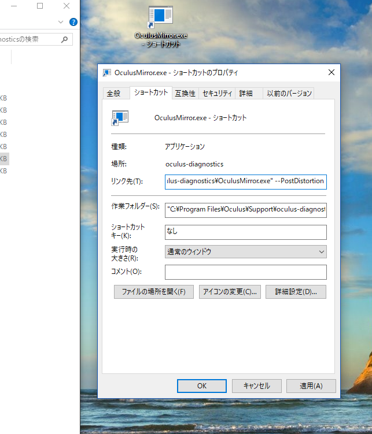Click the リンク先 target input field
This screenshot has width=372, height=434.
[x=246, y=182]
